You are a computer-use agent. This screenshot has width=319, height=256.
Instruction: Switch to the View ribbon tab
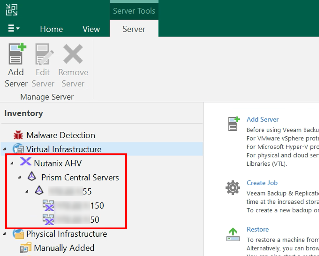coord(91,29)
